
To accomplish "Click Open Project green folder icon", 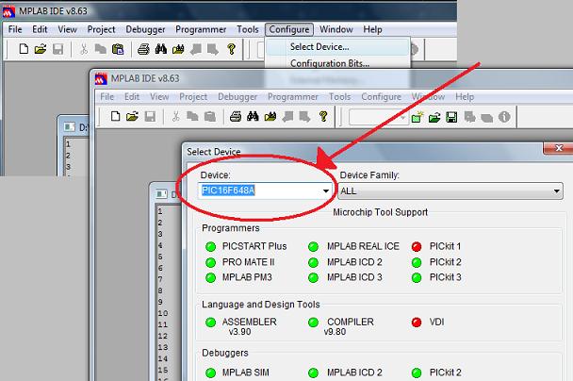I will (x=434, y=117).
